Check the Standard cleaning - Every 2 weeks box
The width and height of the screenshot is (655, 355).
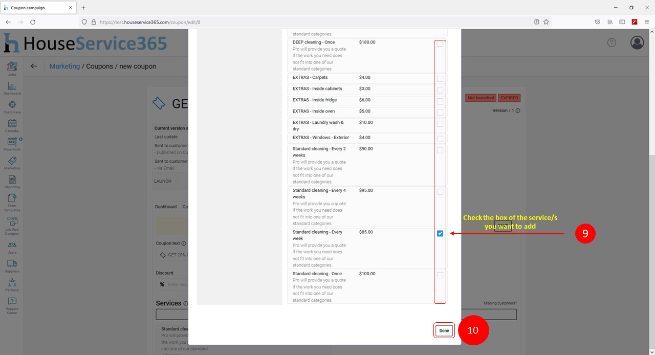click(440, 150)
